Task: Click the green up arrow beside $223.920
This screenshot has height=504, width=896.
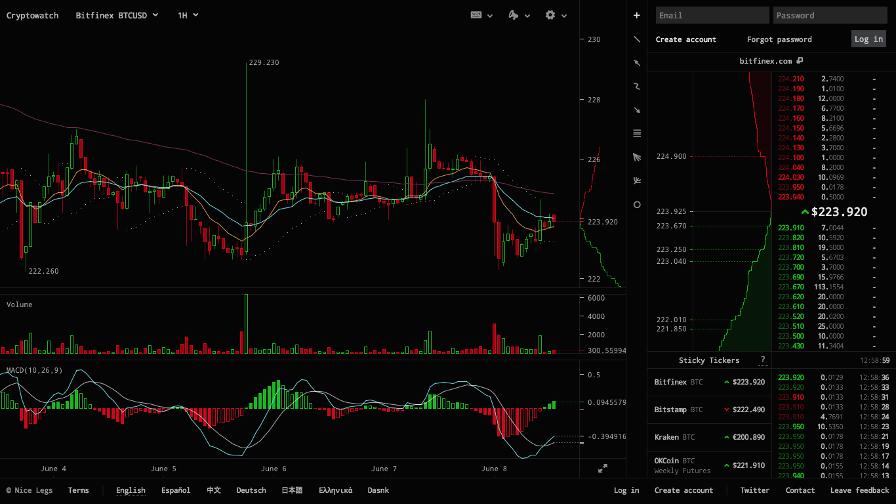Action: (805, 212)
